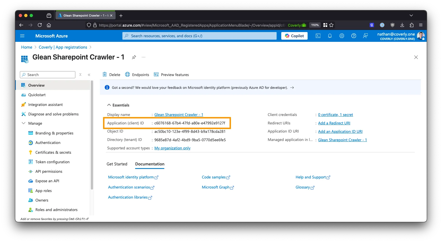Open Code samples link

(216, 177)
